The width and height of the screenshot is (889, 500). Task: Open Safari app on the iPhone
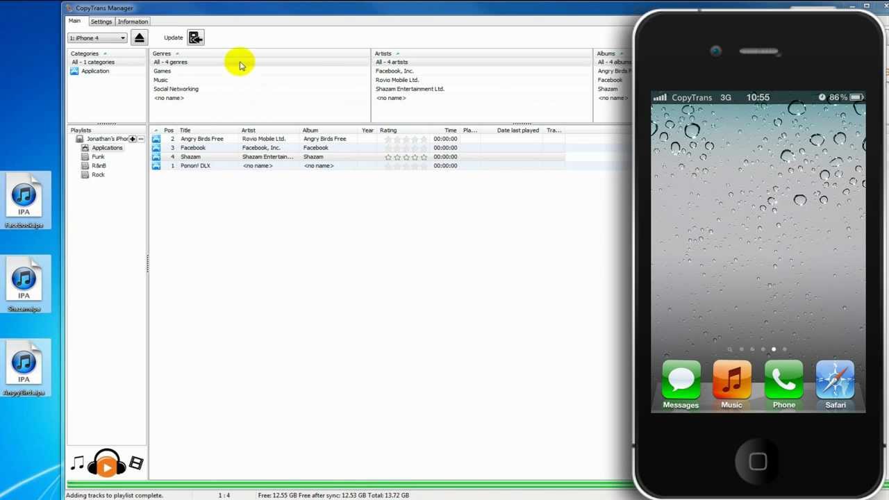tap(835, 385)
